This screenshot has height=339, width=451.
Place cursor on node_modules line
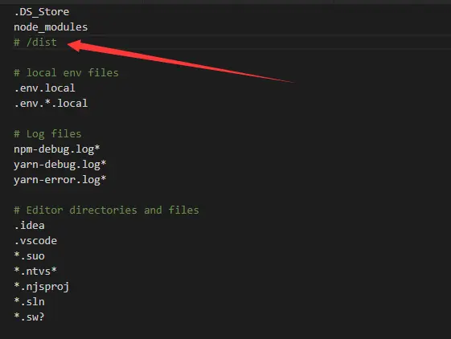(x=51, y=27)
